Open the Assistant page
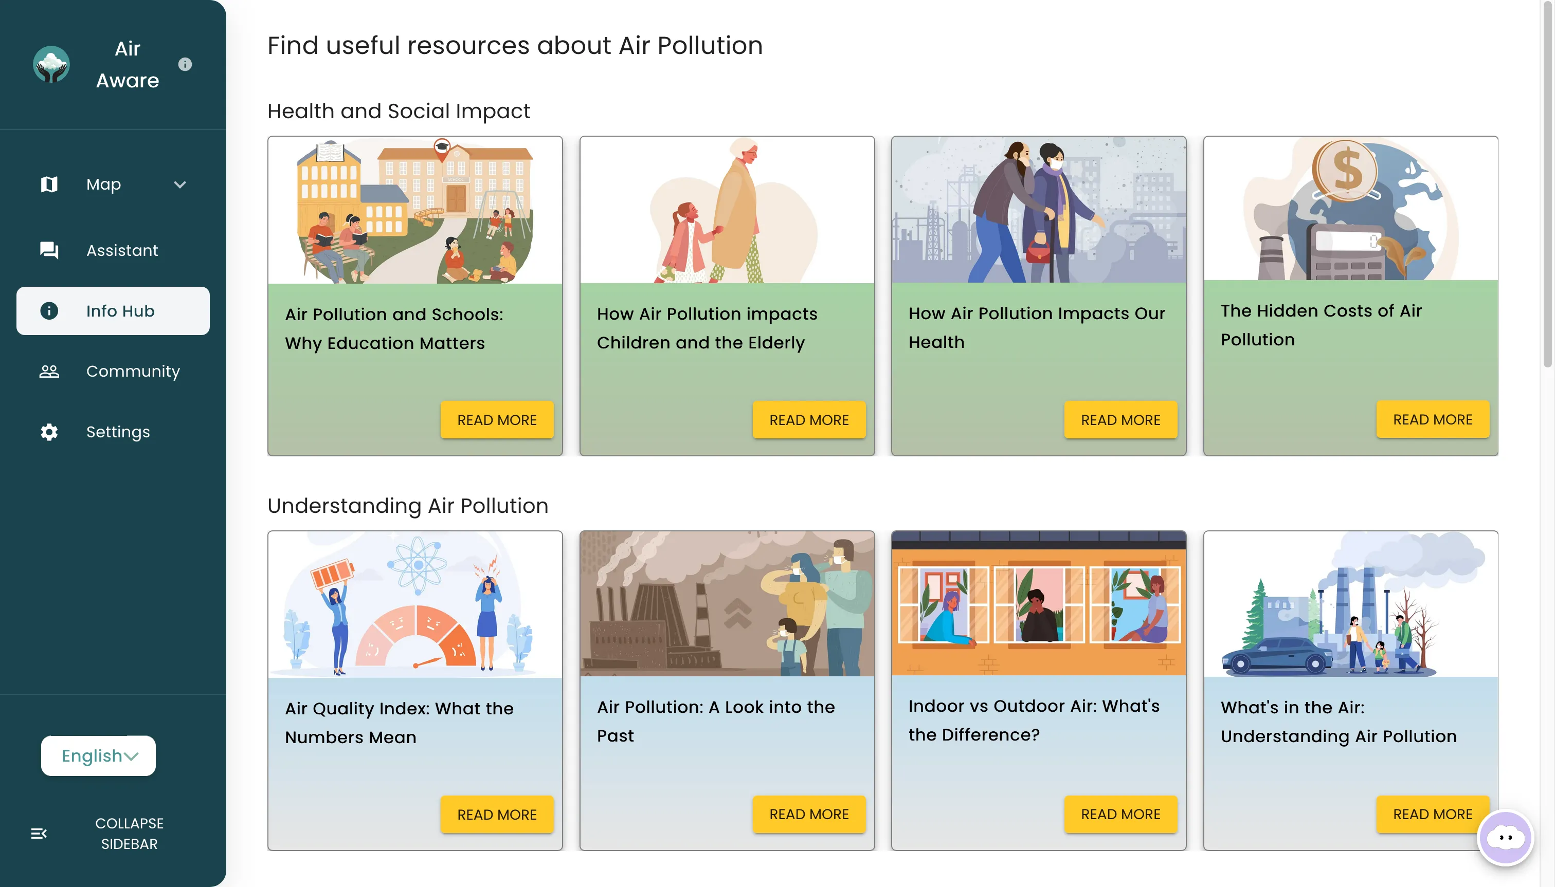Screen dimensions: 1555x887 point(122,250)
